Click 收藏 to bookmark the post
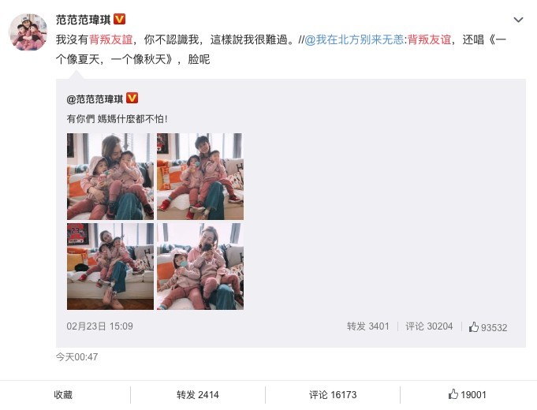The image size is (537, 410). (63, 394)
